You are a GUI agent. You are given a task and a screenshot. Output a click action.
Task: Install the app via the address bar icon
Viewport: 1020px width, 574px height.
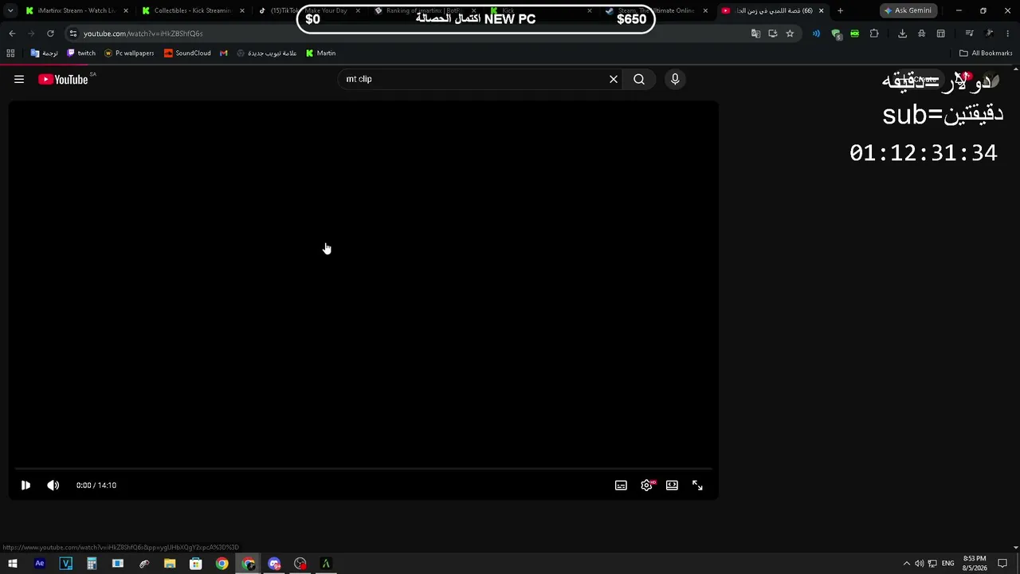pos(773,33)
